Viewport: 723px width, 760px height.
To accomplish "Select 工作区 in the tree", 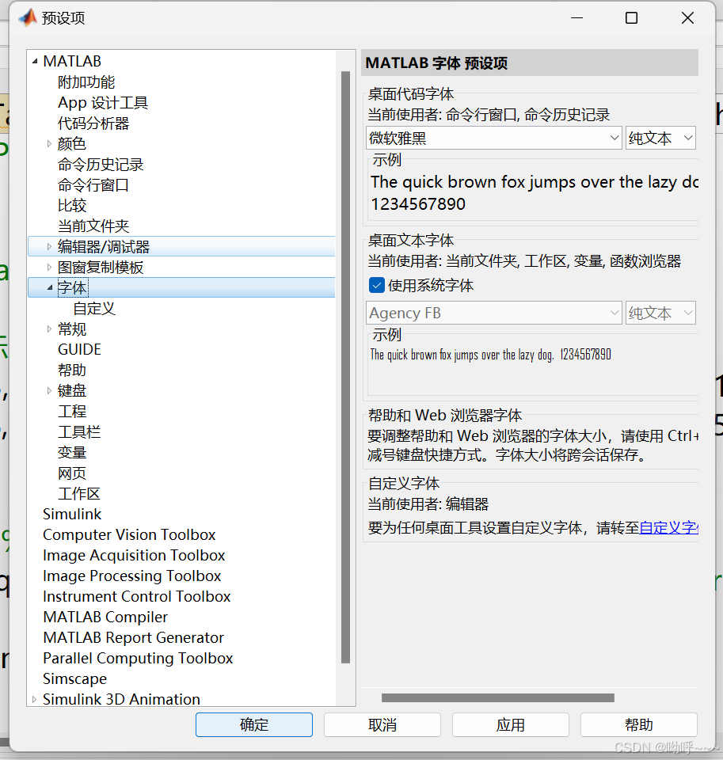I will pos(79,494).
